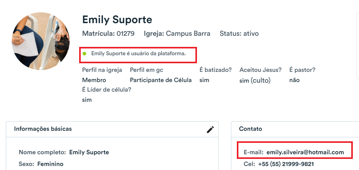
Task: Click the 'sim' answer under É batizado?
Action: coord(204,80)
